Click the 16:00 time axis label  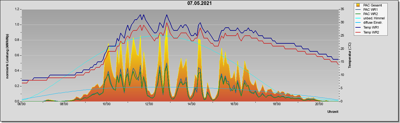(234, 104)
